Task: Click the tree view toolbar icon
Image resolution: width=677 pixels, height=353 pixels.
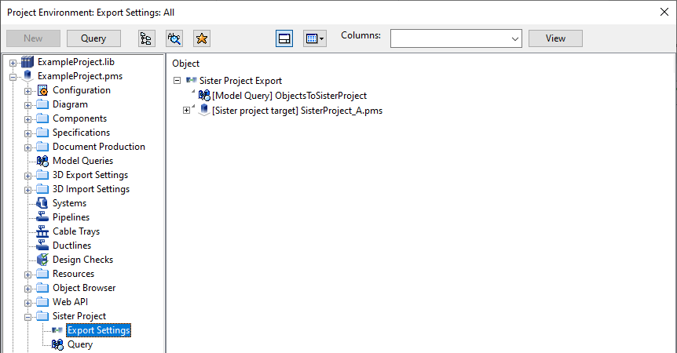Action: click(x=145, y=38)
